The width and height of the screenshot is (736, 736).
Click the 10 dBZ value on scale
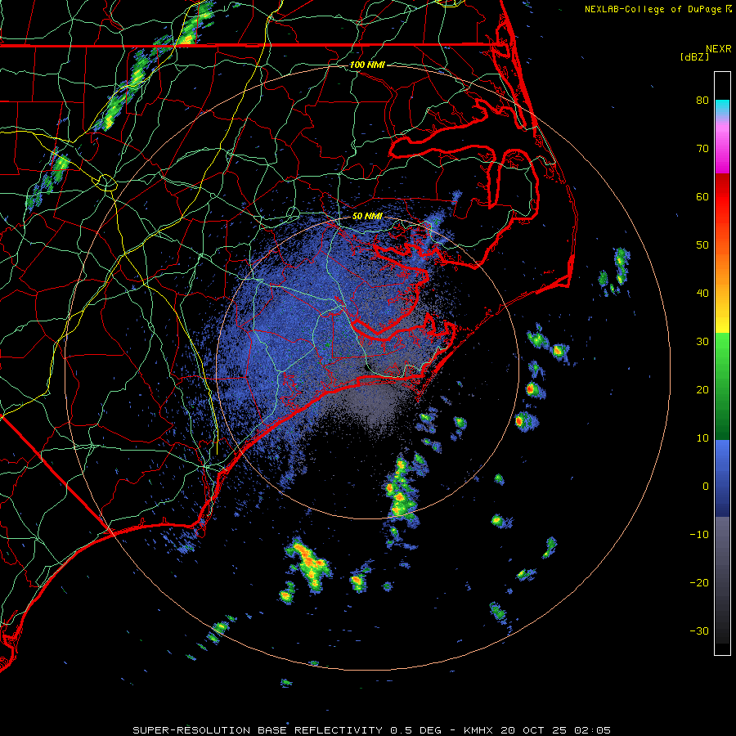pyautogui.click(x=702, y=438)
